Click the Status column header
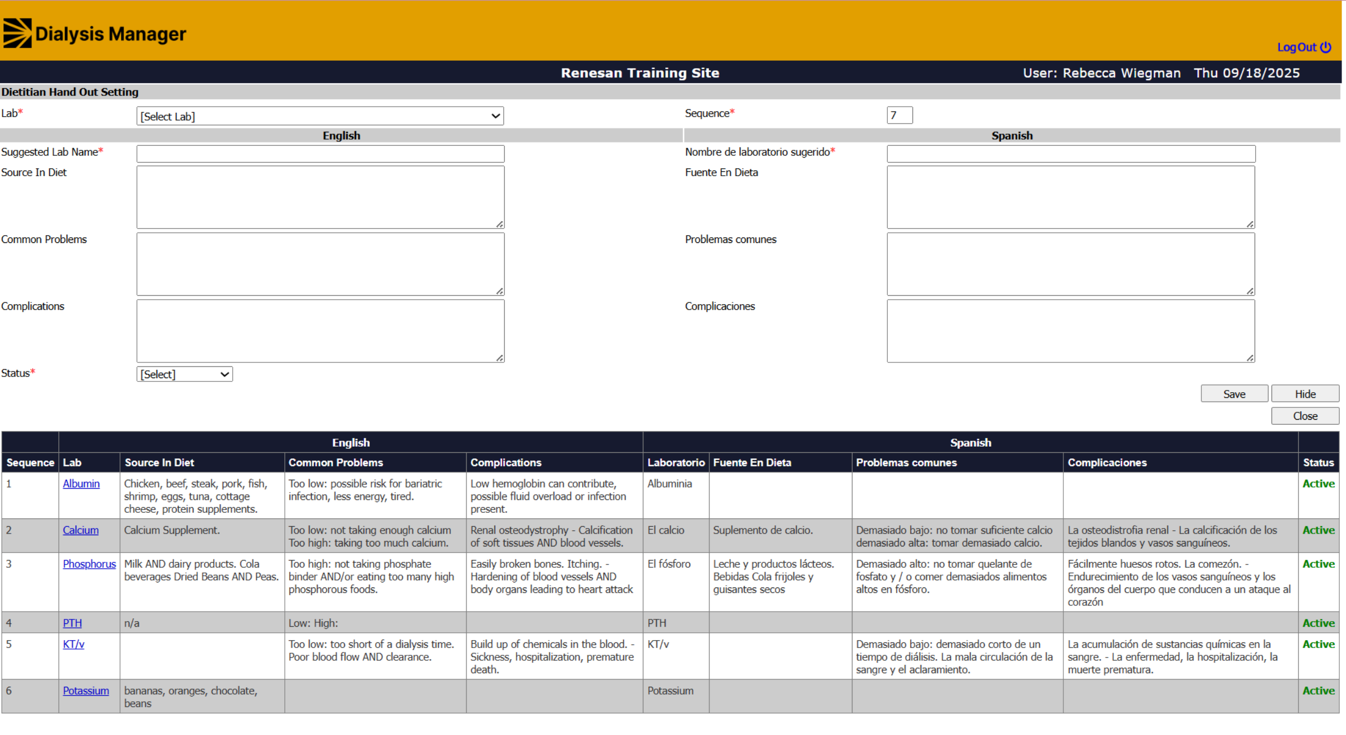The image size is (1346, 735). 1319,462
